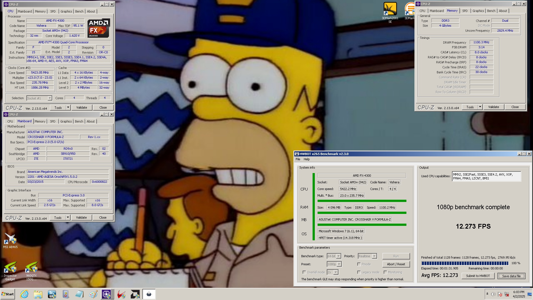
Task: Click the notebook with warning sign taskbar icon
Action: [x=66, y=294]
